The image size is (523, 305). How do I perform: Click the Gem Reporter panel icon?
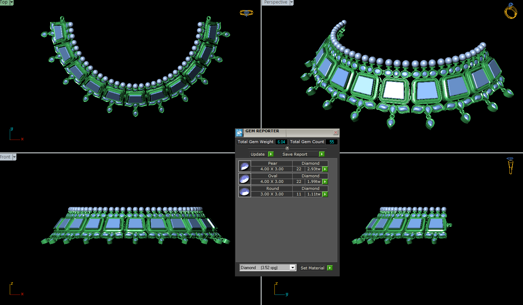pyautogui.click(x=239, y=133)
